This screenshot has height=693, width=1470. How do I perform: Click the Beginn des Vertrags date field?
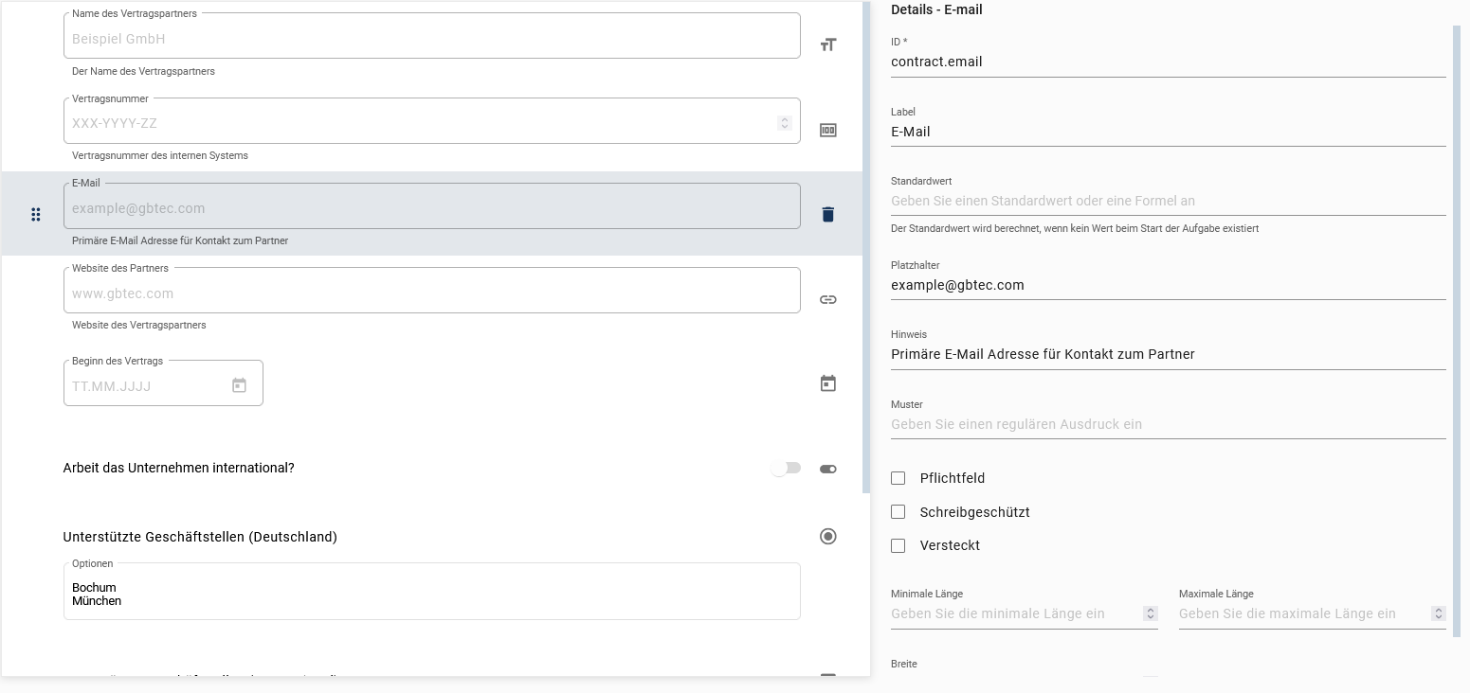(x=163, y=384)
